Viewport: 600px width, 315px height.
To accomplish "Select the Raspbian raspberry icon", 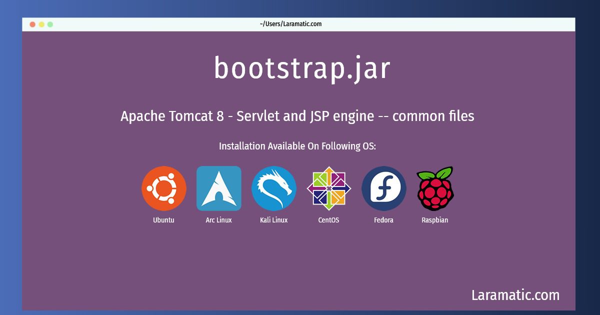I will pos(435,189).
